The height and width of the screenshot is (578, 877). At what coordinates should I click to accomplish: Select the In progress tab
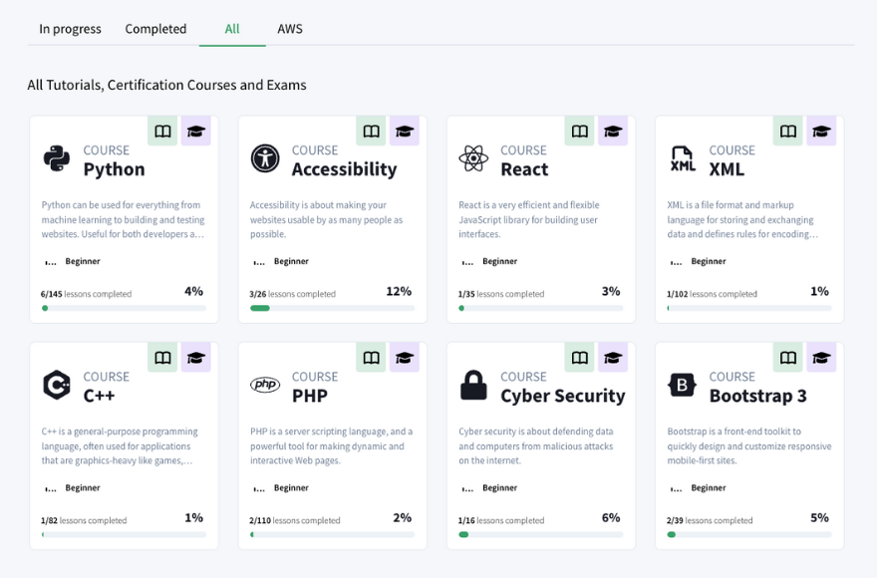[69, 29]
